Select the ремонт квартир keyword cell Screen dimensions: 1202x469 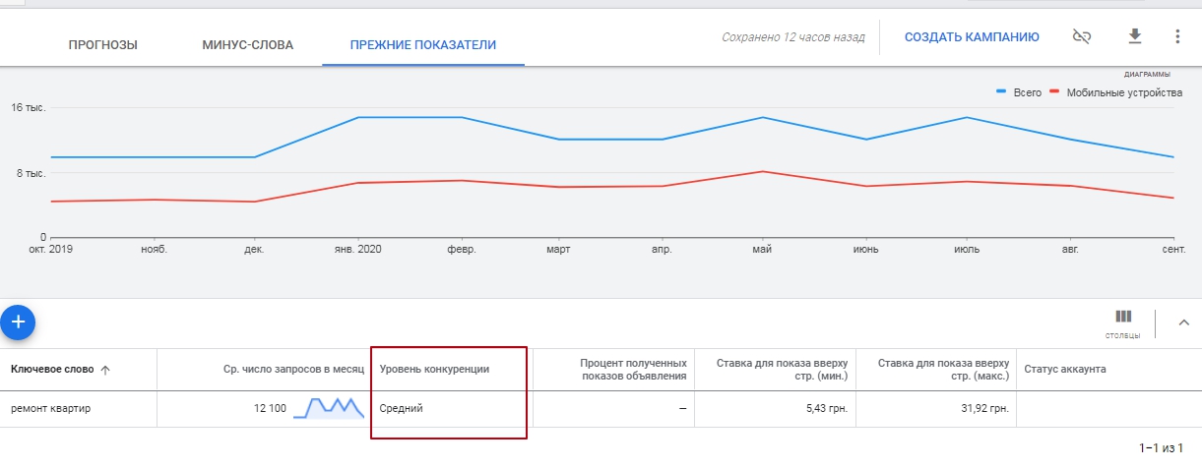51,408
